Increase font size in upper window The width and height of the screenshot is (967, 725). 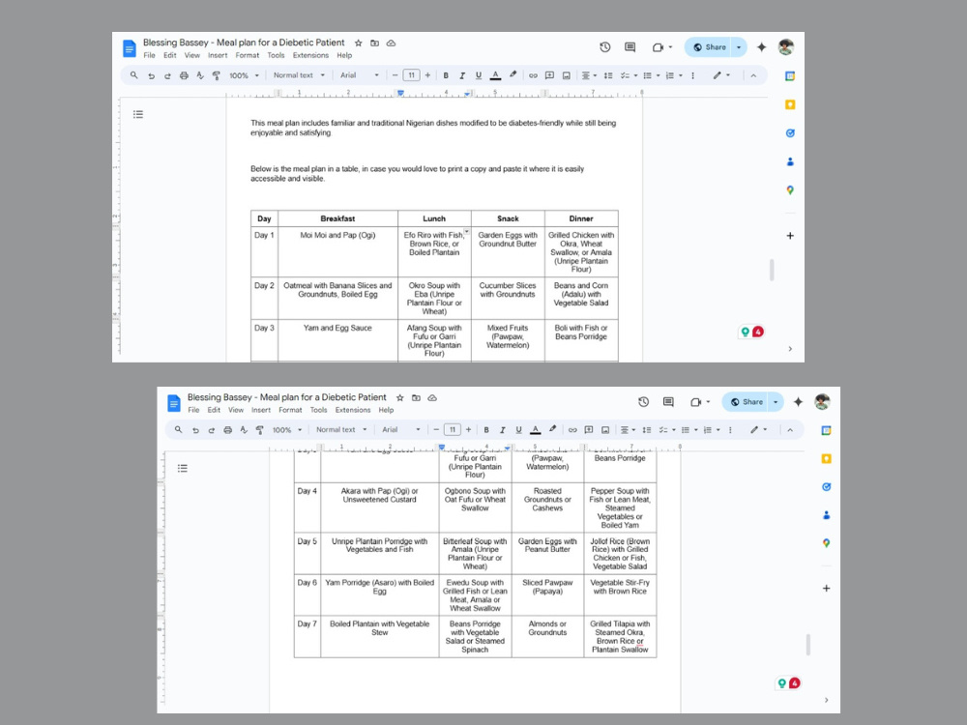click(427, 75)
